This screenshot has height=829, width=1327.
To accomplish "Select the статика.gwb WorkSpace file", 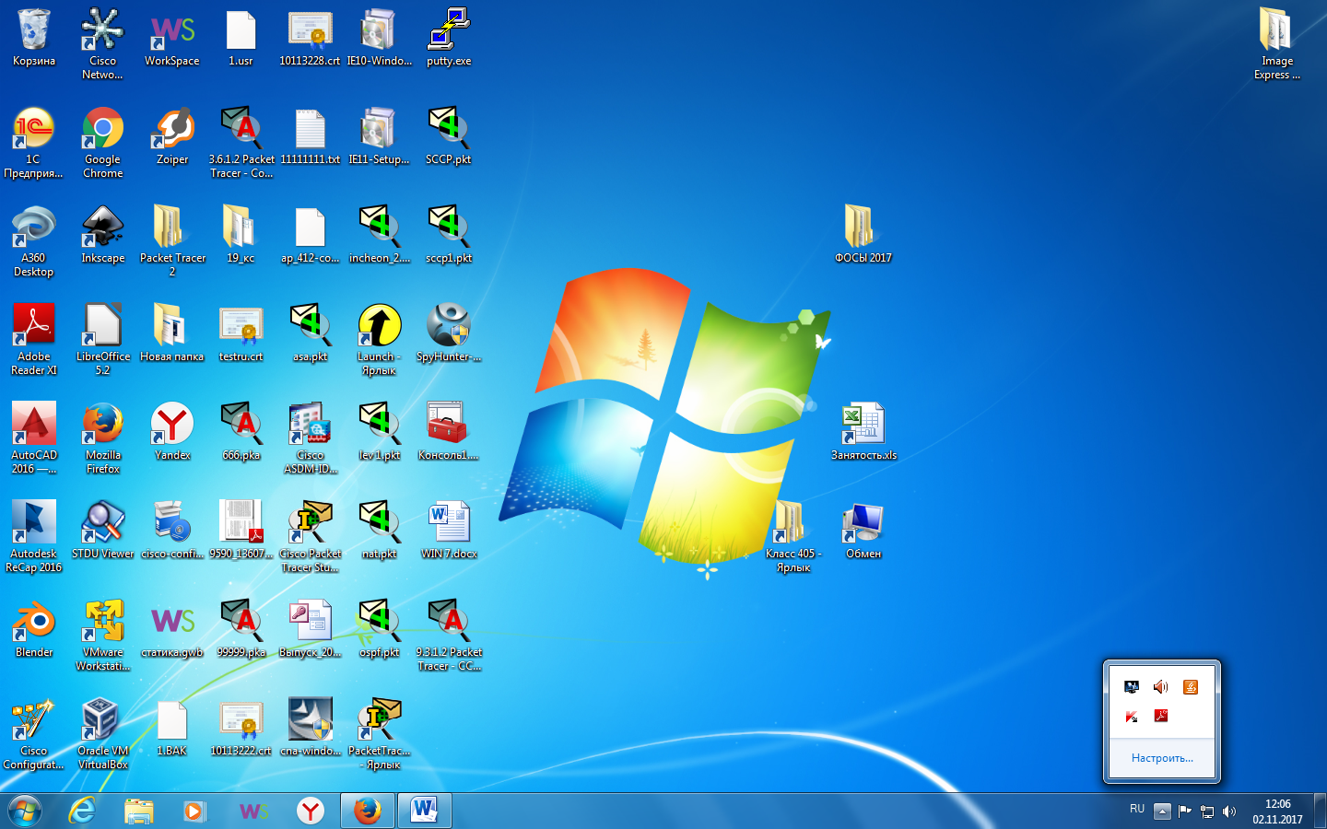I will point(172,629).
